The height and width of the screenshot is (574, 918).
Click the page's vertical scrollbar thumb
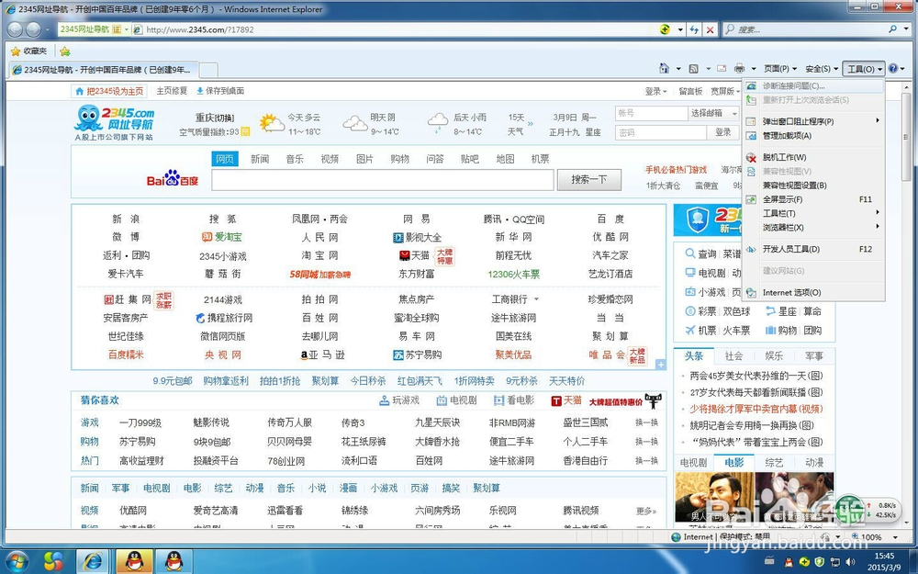[906, 135]
